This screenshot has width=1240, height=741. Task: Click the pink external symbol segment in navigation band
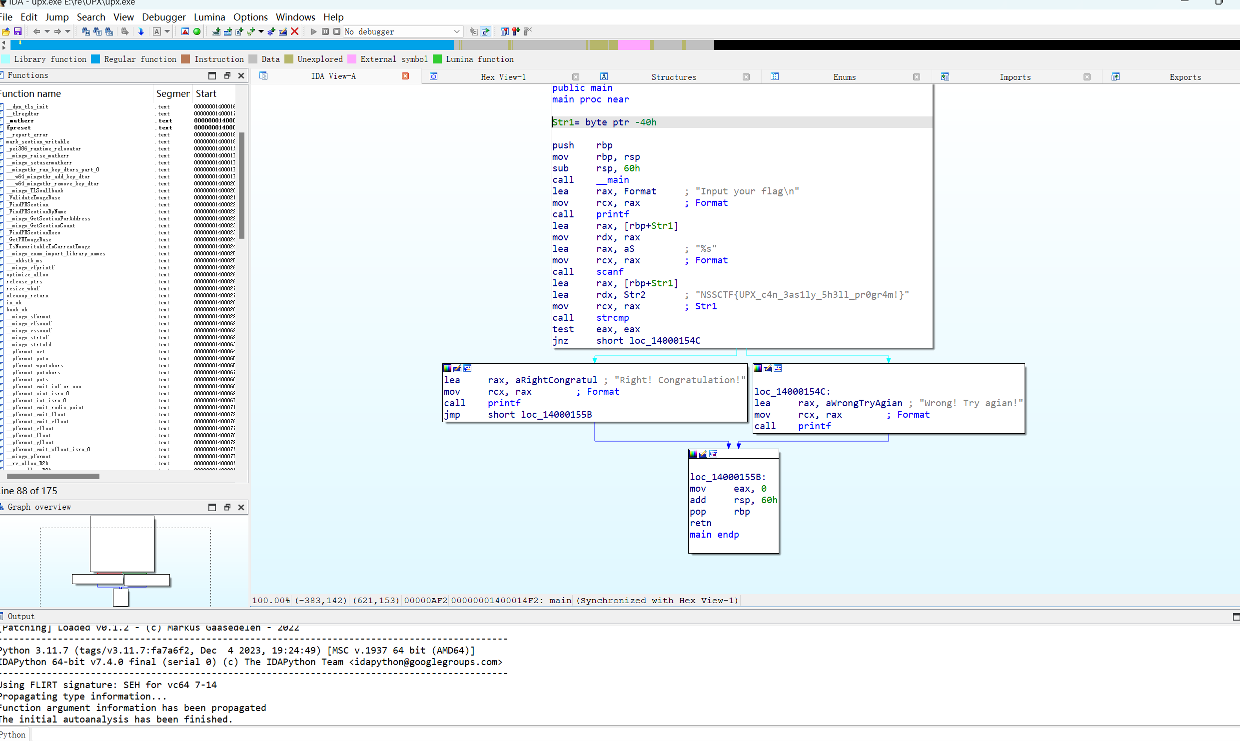pos(634,45)
